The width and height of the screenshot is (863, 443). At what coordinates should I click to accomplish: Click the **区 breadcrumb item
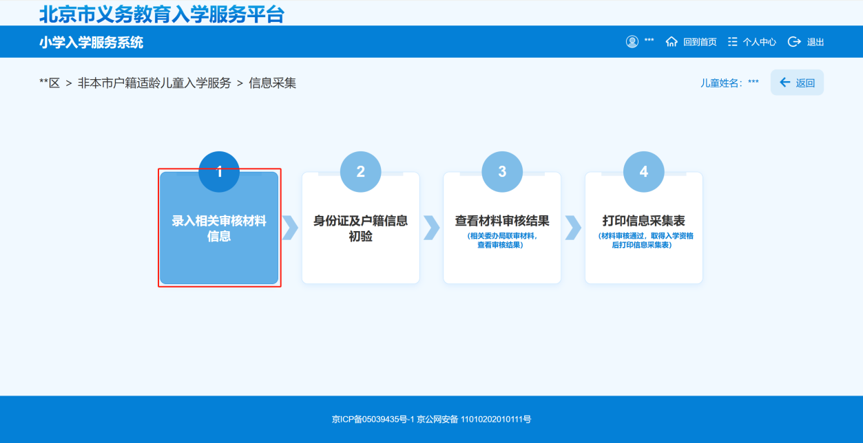[50, 83]
